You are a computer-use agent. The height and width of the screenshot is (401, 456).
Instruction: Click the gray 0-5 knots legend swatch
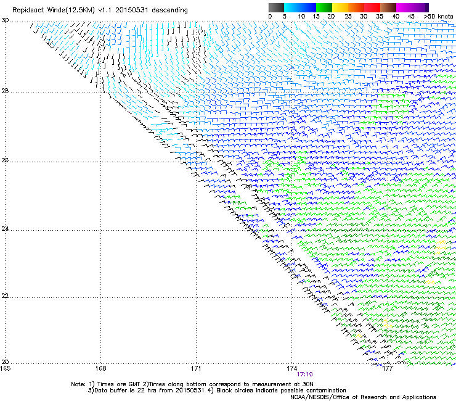[276, 7]
